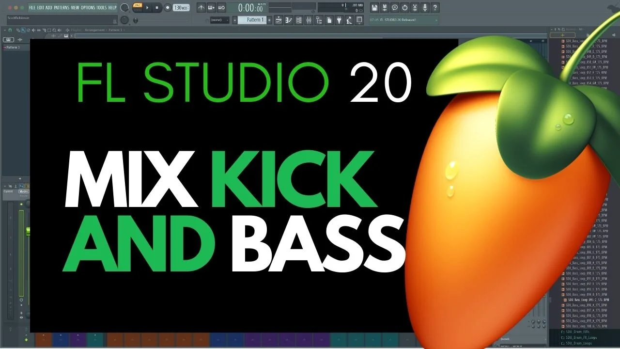Open the project picker icon

tap(329, 20)
